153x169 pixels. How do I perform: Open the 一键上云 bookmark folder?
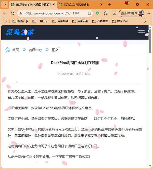coord(40,21)
